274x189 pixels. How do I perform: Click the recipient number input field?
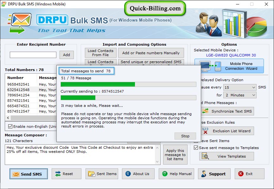click(x=33, y=55)
